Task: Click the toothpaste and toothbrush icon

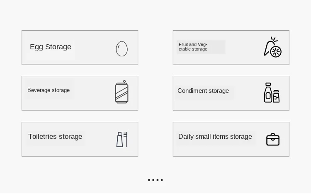Action: tap(122, 139)
